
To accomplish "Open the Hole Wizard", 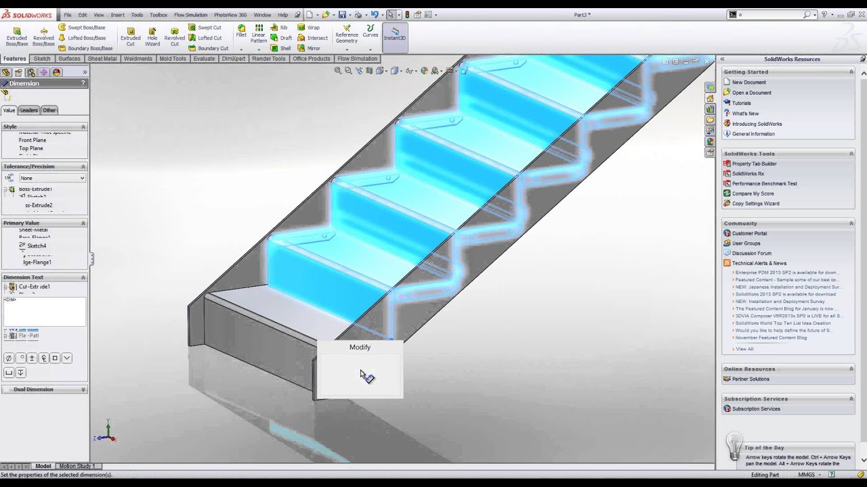I will pos(152,37).
